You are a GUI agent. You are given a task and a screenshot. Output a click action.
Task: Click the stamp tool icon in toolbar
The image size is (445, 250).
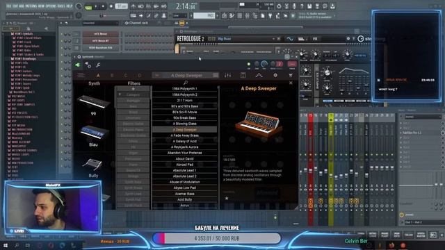pos(164,15)
